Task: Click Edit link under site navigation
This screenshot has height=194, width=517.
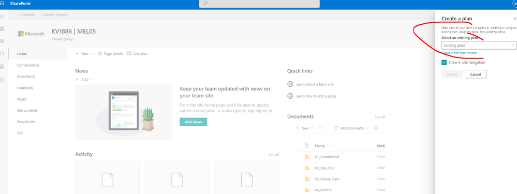Action: (20, 133)
